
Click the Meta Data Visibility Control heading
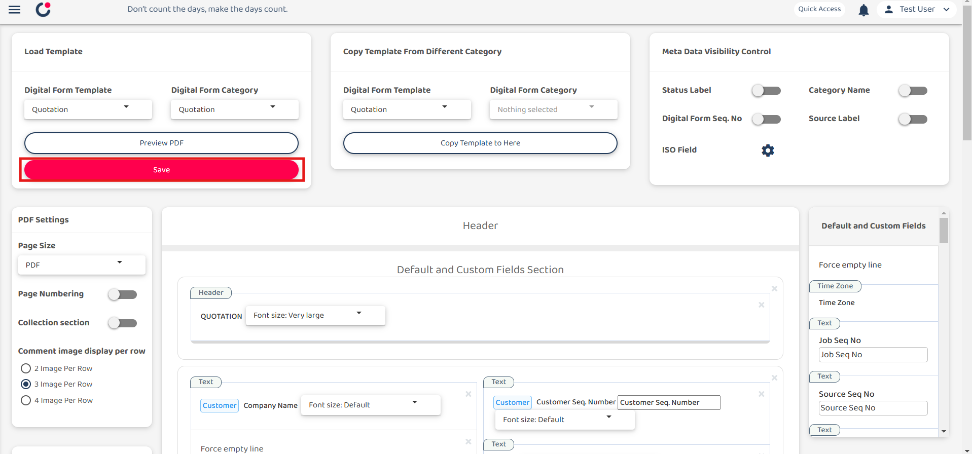tap(716, 52)
